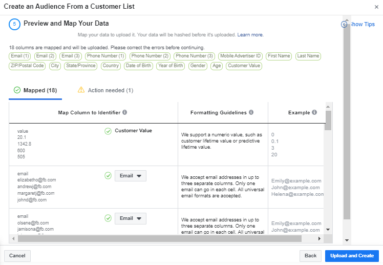This screenshot has height=265, width=383.
Task: Click green checkmark icon on Mapped tab
Action: [17, 90]
